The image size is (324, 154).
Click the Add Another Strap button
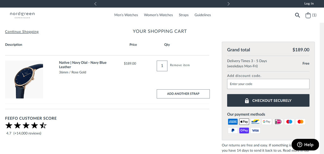183,94
